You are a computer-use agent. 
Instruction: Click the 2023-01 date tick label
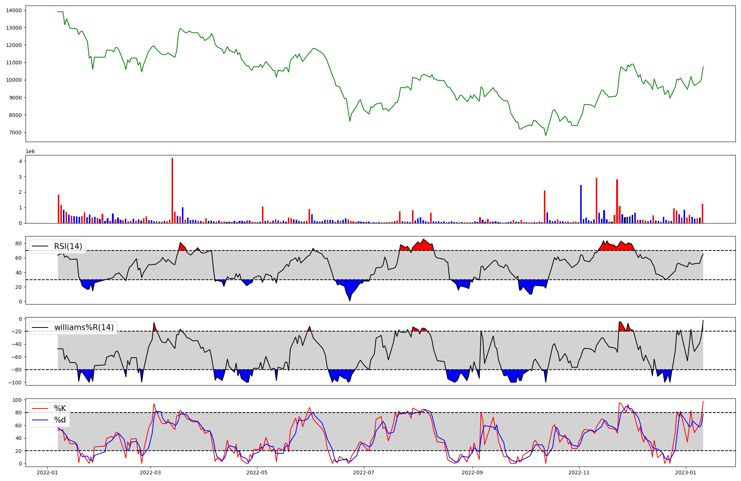686,472
